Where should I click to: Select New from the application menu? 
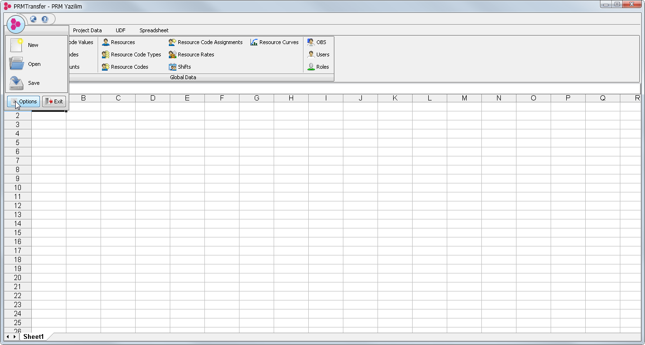click(33, 45)
